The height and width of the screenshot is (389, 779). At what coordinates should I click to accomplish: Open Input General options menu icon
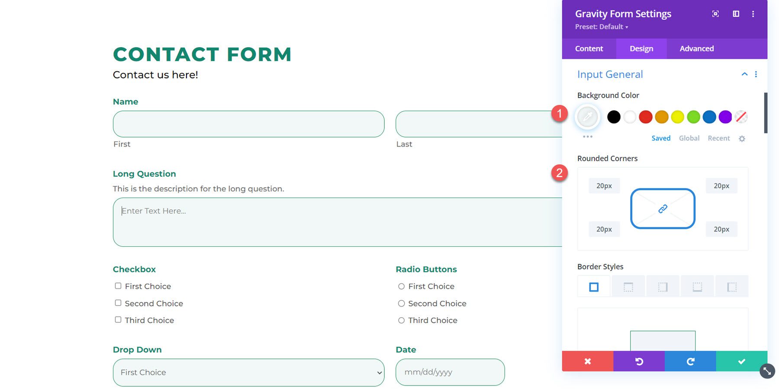coord(756,74)
